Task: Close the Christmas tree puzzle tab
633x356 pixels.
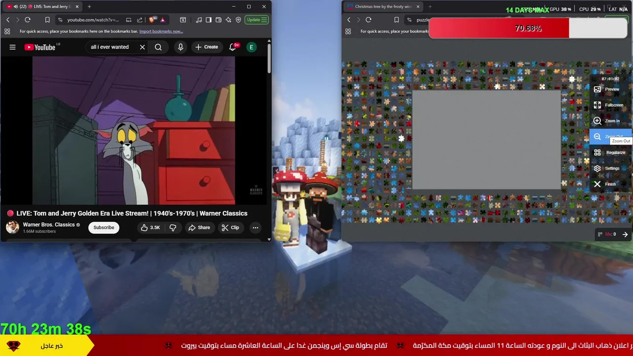Action: pyautogui.click(x=418, y=6)
